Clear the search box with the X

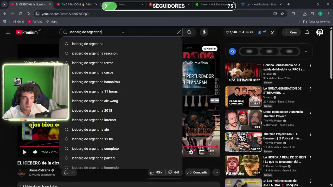pos(179,32)
